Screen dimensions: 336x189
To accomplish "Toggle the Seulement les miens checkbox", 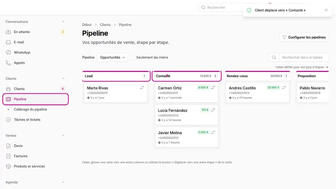I will click(x=133, y=58).
